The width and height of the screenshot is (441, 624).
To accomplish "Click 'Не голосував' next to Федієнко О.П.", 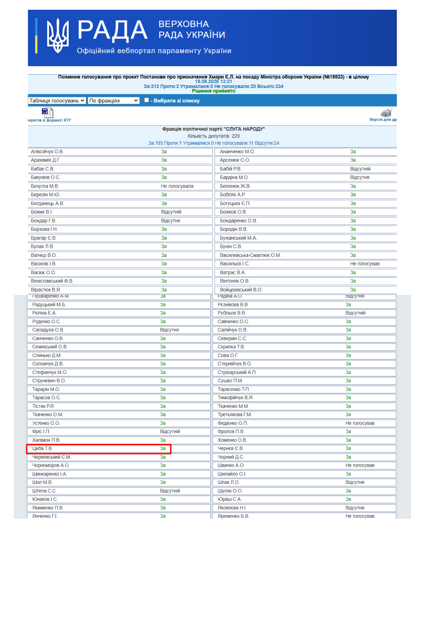I will [x=360, y=423].
